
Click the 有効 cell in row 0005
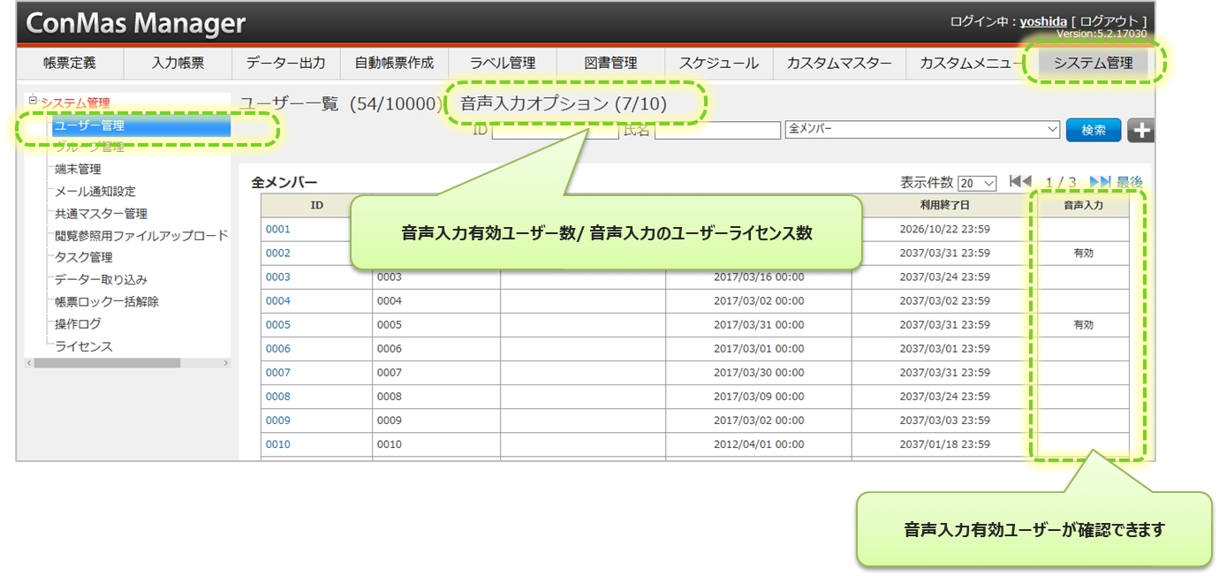(1083, 324)
